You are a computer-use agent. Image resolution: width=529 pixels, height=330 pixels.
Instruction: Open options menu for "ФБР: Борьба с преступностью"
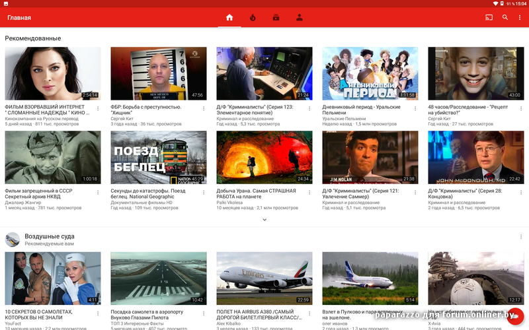click(x=204, y=108)
